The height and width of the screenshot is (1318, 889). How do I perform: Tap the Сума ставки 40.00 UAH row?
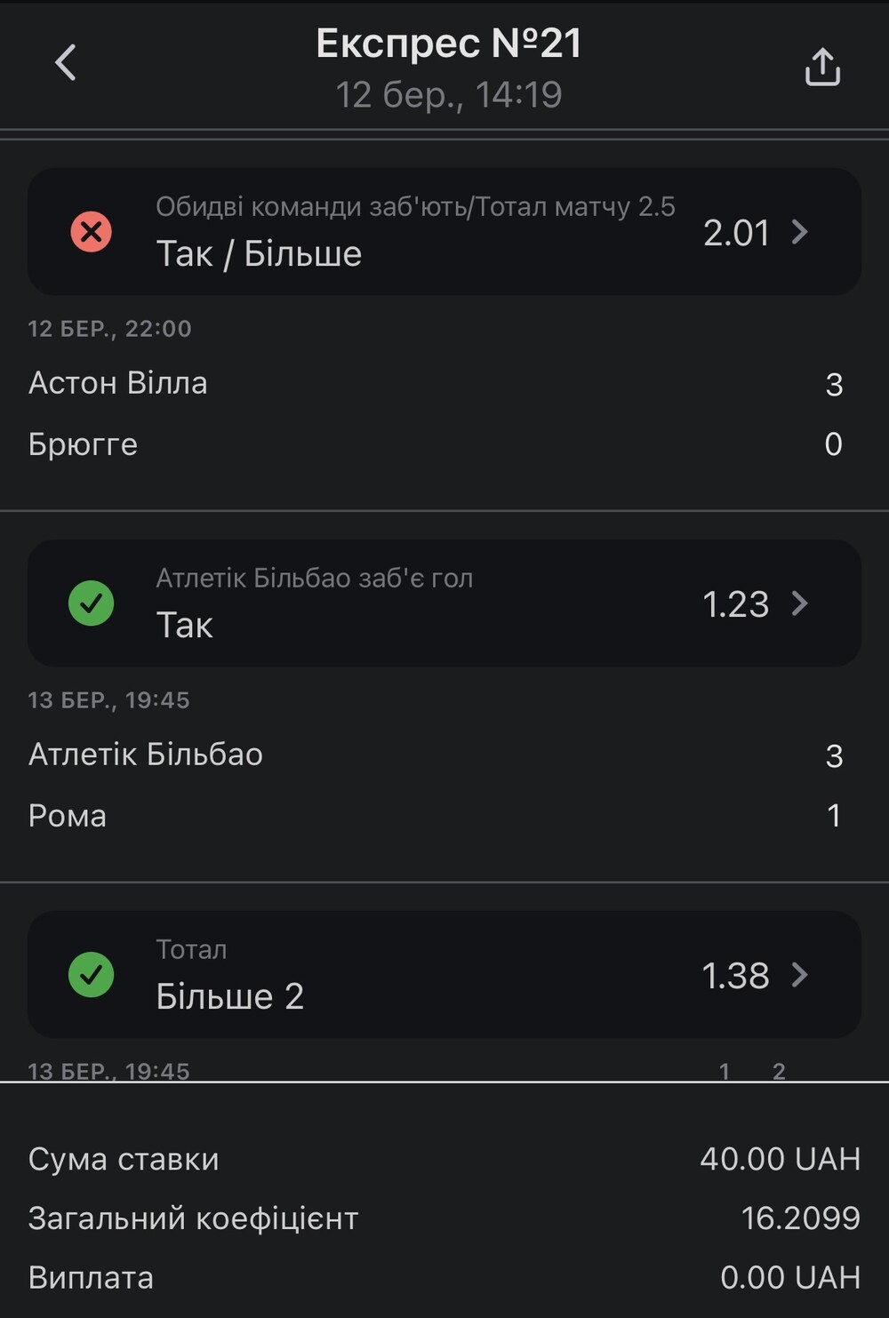click(444, 1159)
